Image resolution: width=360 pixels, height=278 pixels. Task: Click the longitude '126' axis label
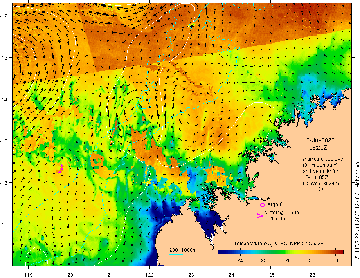[311, 275]
